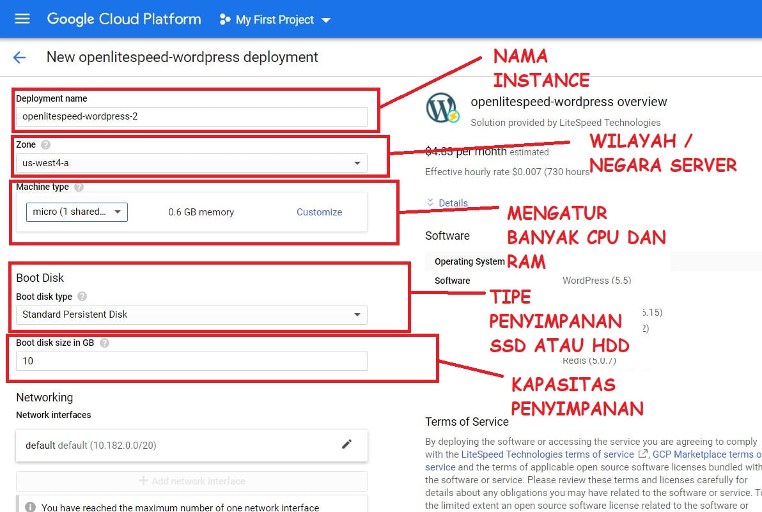Open the Zone us-west4-a dropdown

pos(192,163)
